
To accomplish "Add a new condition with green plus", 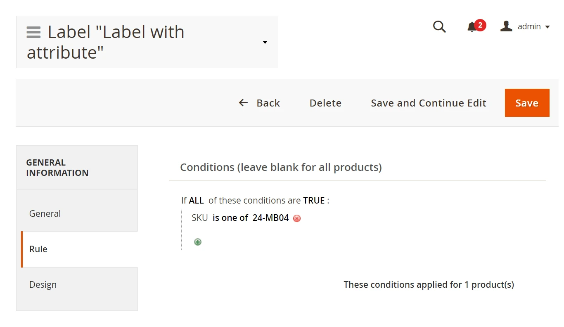I will [x=198, y=242].
